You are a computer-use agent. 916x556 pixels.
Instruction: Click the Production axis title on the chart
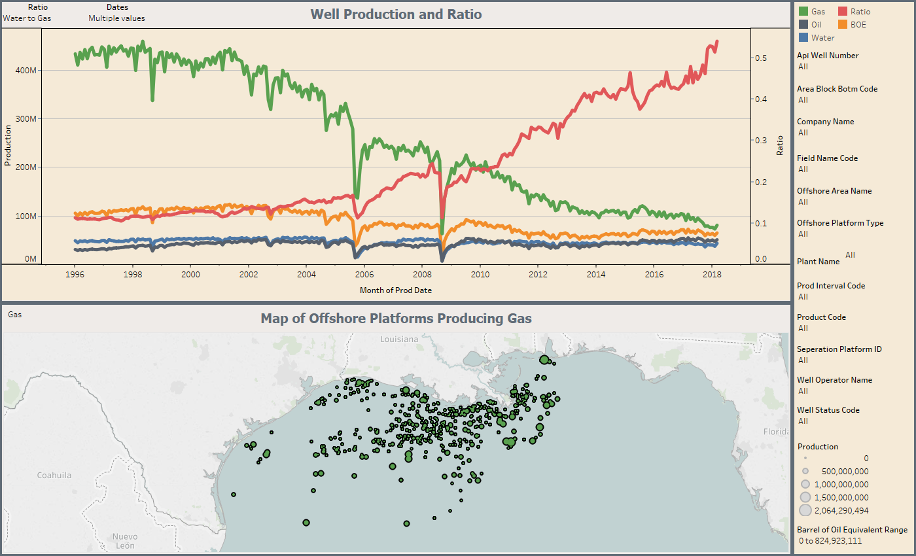[8, 146]
